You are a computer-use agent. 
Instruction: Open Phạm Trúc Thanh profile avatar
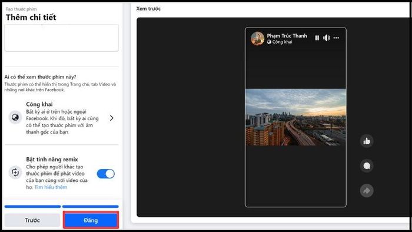pyautogui.click(x=257, y=38)
